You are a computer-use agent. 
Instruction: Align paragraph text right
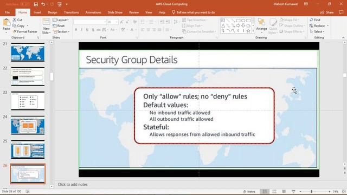click(154, 30)
